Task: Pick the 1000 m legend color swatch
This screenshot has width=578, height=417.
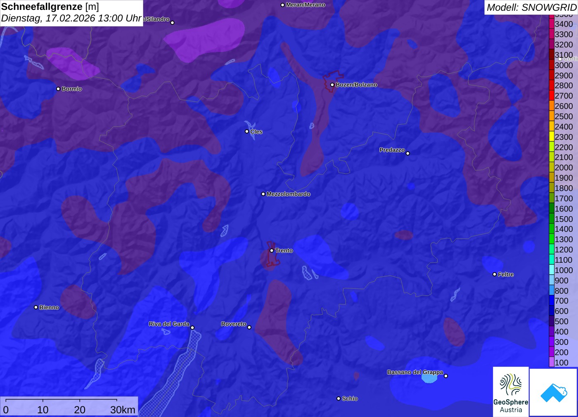Action: 552,270
